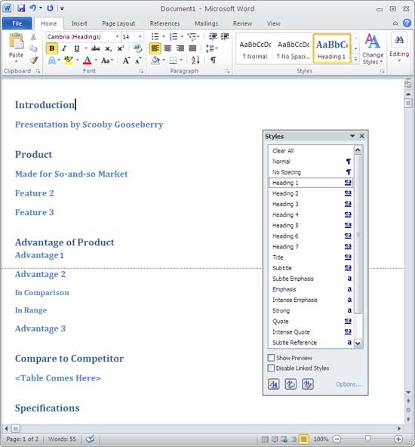The height and width of the screenshot is (447, 415).
Task: Toggle Bold formatting
Action: [x=52, y=48]
